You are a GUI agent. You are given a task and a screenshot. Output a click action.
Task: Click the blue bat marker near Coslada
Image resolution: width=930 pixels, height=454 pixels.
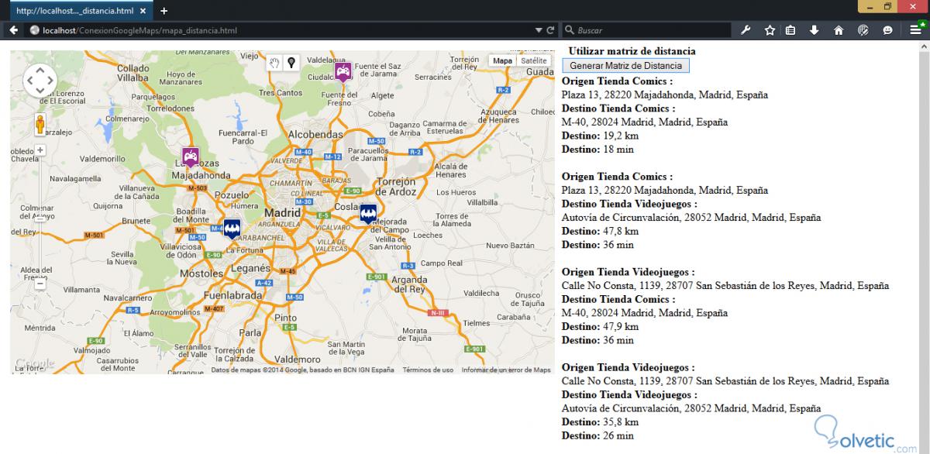click(368, 214)
